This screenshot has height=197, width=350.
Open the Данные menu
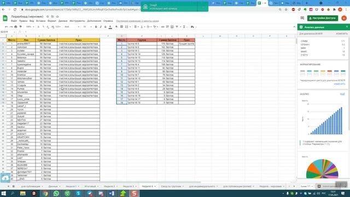click(x=63, y=21)
